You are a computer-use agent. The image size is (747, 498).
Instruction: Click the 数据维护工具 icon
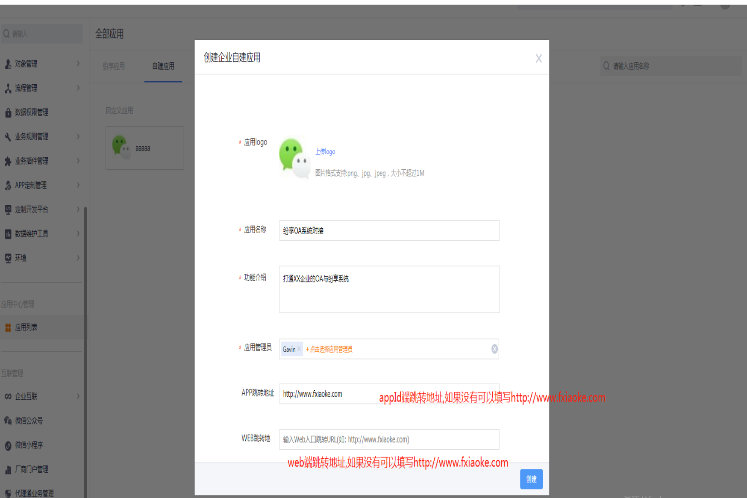8,234
